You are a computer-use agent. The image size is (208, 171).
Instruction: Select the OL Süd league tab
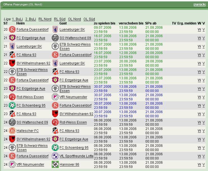point(89,19)
